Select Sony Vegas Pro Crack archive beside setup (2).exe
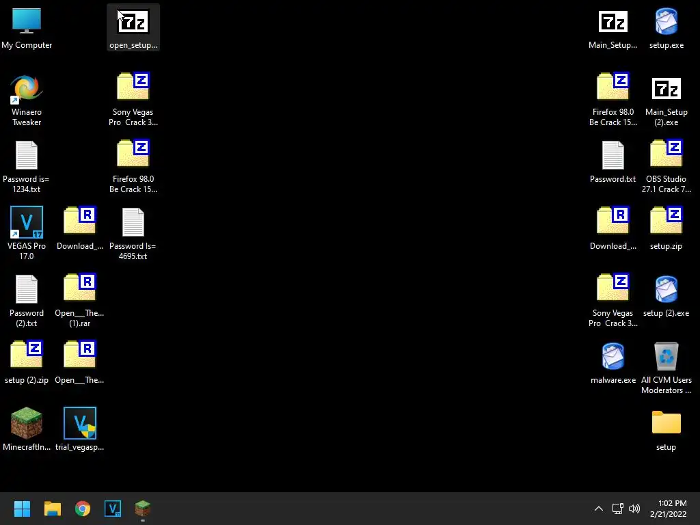 pyautogui.click(x=612, y=300)
